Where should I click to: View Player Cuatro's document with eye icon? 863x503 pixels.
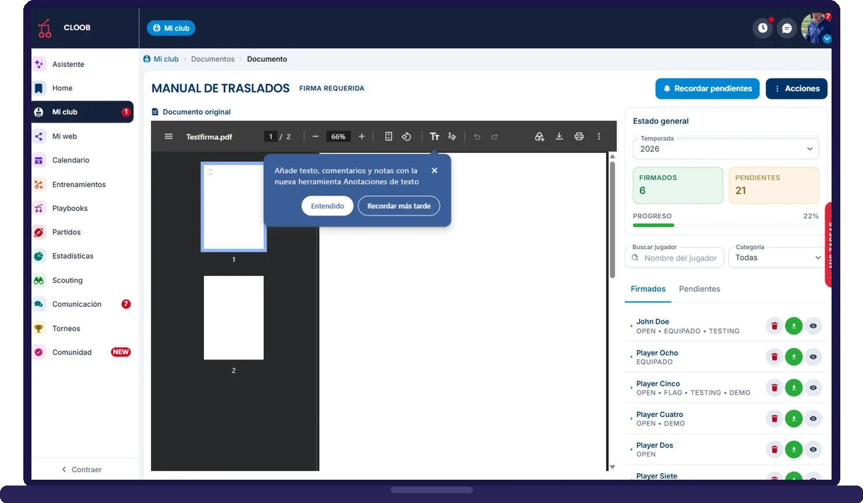813,419
